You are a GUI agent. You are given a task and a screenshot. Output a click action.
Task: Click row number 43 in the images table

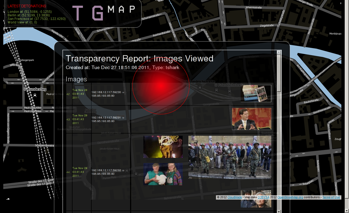68,120
